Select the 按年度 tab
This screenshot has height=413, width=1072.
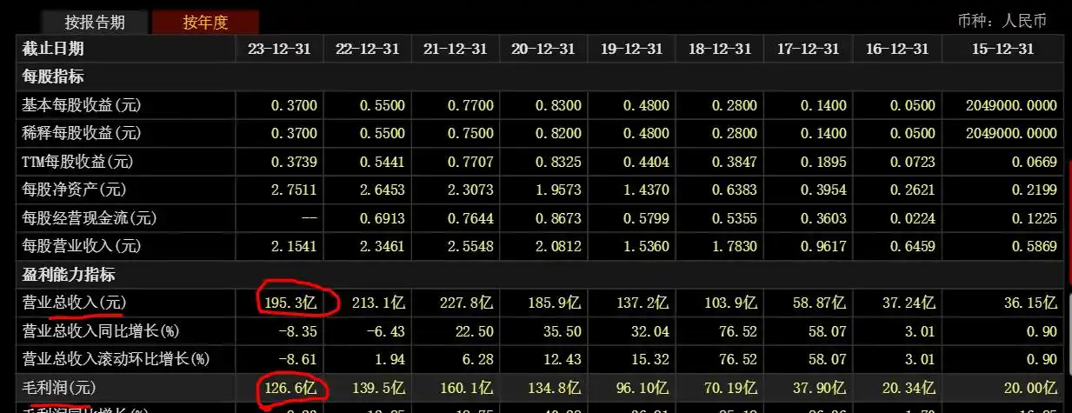205,22
